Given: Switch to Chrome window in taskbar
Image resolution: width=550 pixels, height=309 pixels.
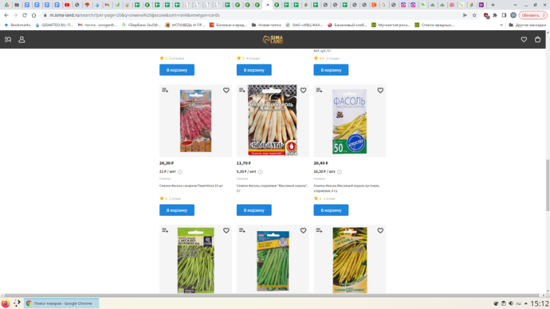Looking at the screenshot, I should click(59, 304).
